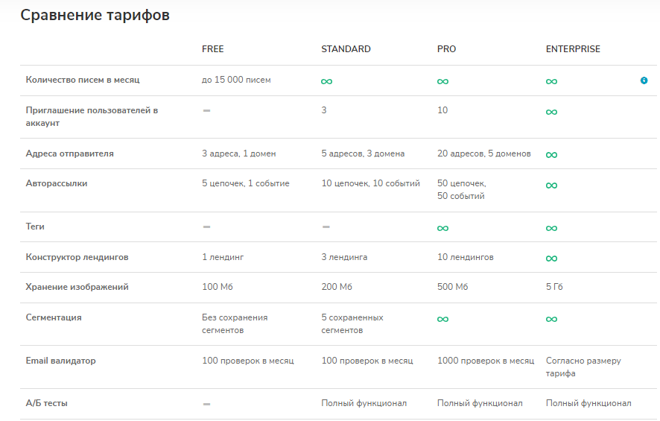Click dash icon for FREE А/Б тесты
The width and height of the screenshot is (660, 421).
(206, 404)
